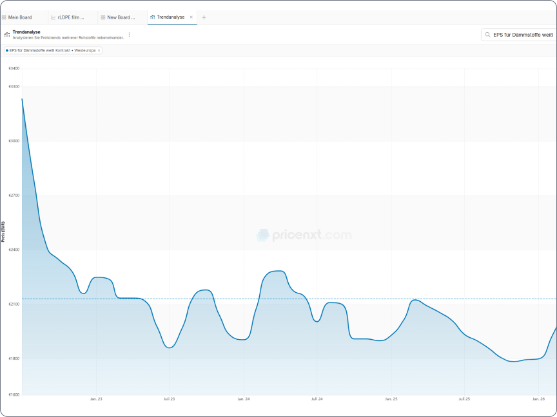Open a new tab with the plus icon
The height and width of the screenshot is (417, 557).
coord(204,17)
